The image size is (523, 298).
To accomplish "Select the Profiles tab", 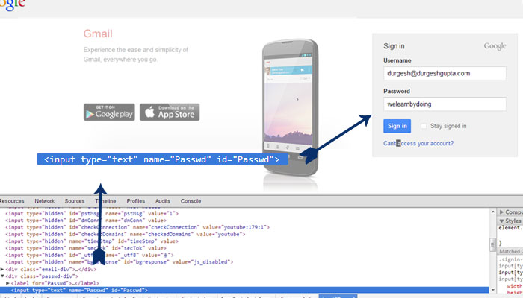I will click(x=136, y=201).
